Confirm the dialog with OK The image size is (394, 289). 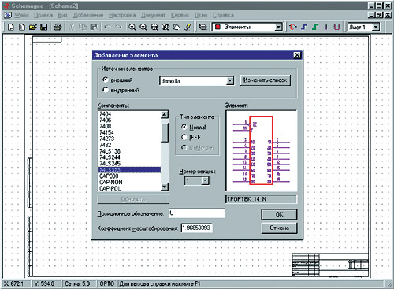(x=279, y=214)
